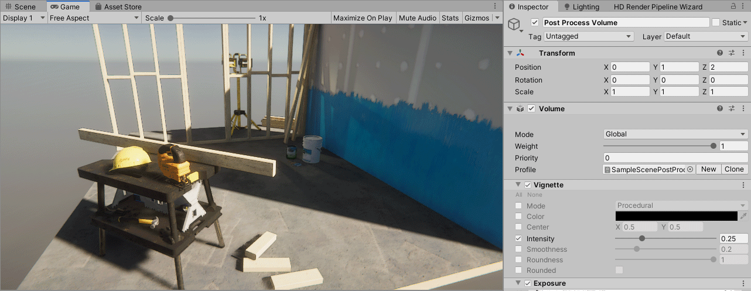751x291 pixels.
Task: Pick Vignette color with the eyedropper
Action: click(744, 217)
